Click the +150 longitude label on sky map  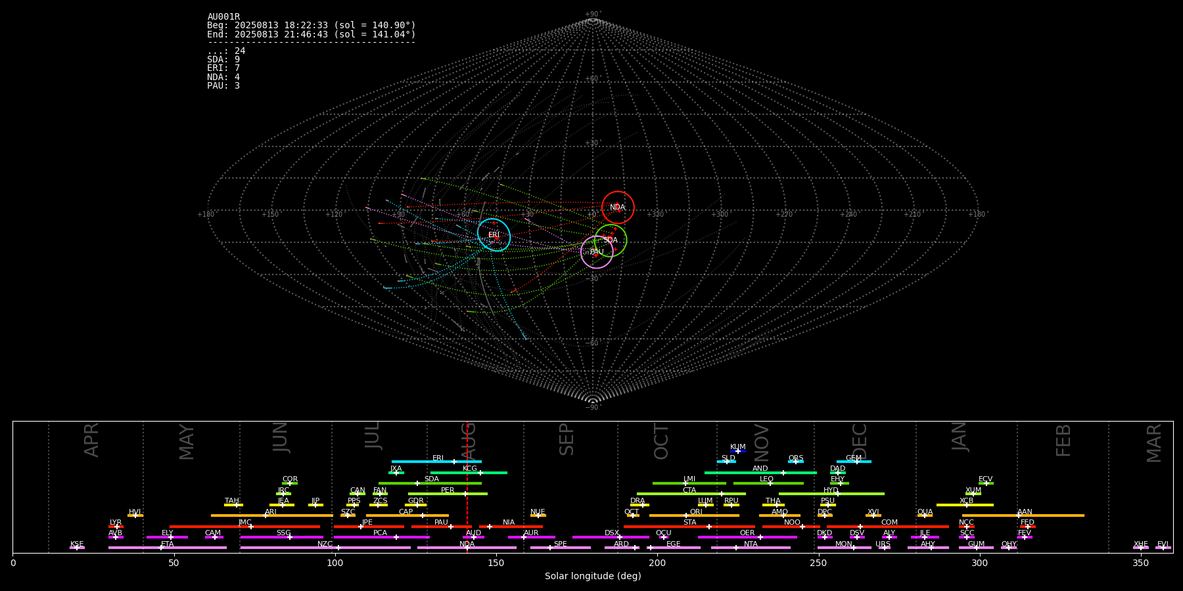point(270,215)
